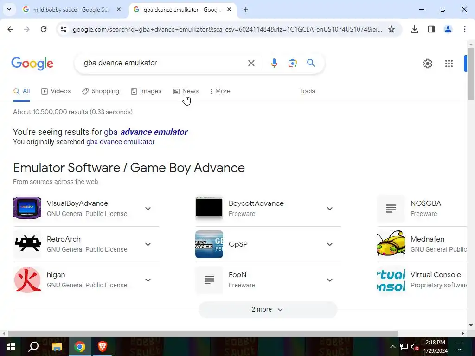The width and height of the screenshot is (475, 356).
Task: Select the gba dvance emulkator tab
Action: (x=182, y=10)
